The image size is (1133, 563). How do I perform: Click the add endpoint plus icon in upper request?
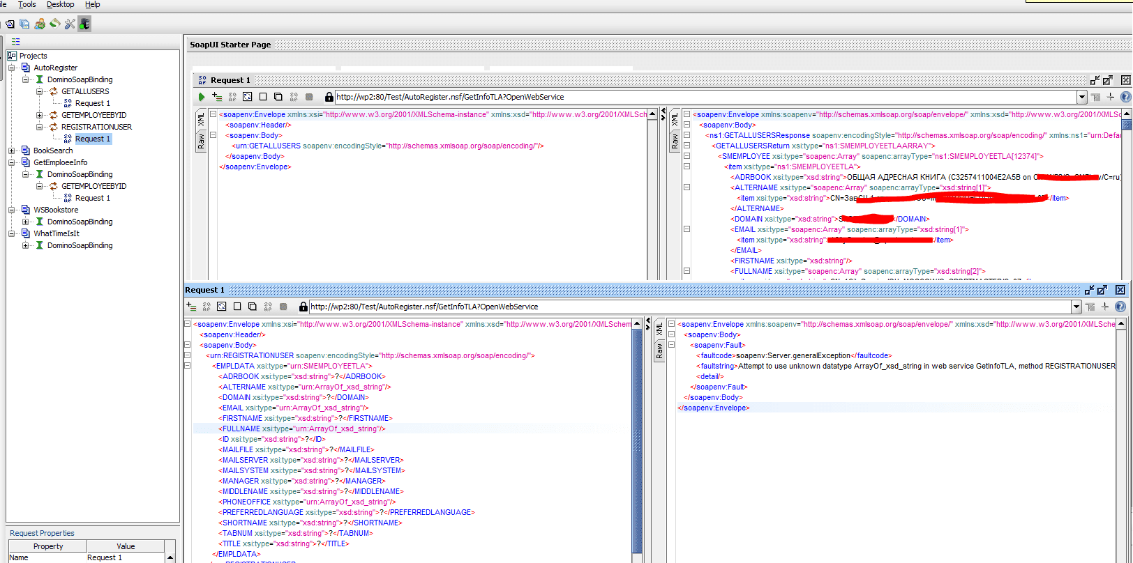1111,97
